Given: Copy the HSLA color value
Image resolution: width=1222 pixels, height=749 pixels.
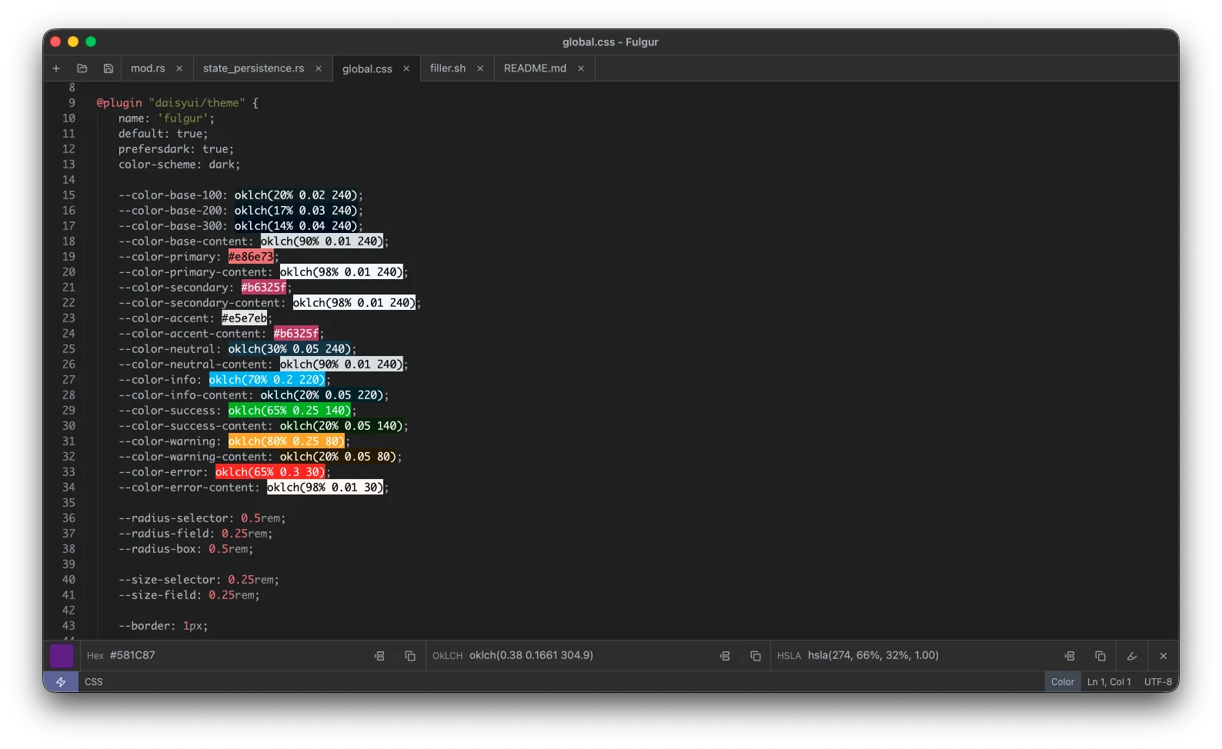Looking at the screenshot, I should [1100, 656].
